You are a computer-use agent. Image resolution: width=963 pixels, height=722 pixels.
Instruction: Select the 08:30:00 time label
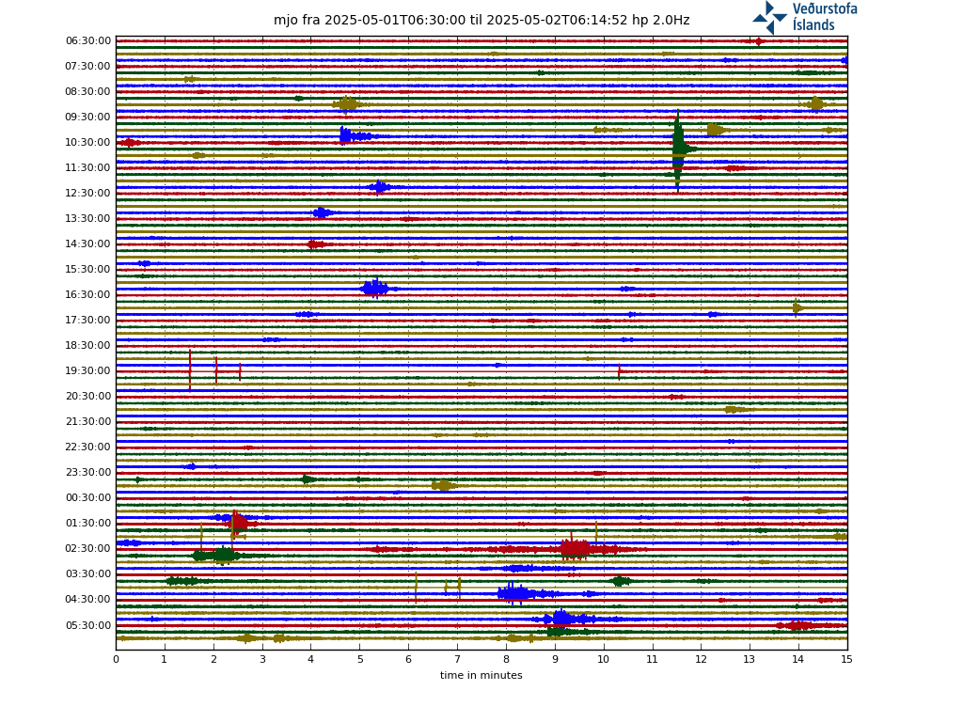tap(88, 91)
